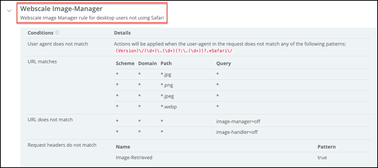Select the Webscale Image-Manager rule title
378x168 pixels.
pyautogui.click(x=61, y=8)
